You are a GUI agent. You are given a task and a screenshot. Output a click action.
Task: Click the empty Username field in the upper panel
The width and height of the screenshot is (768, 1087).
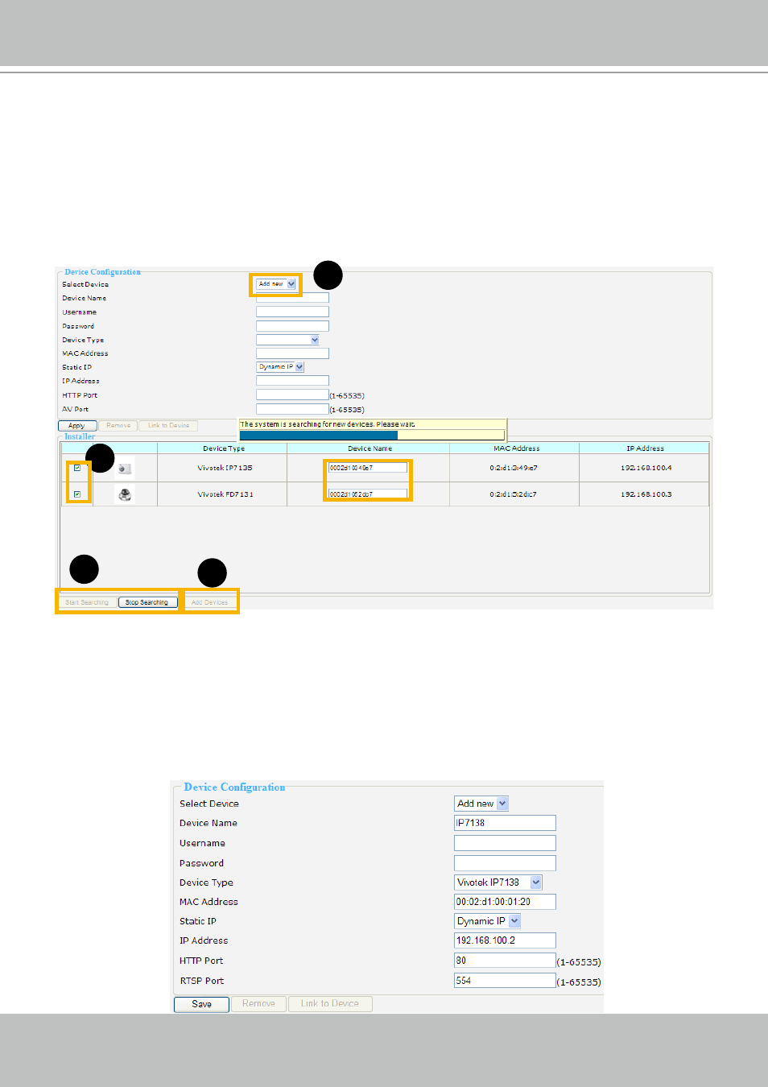click(x=292, y=312)
